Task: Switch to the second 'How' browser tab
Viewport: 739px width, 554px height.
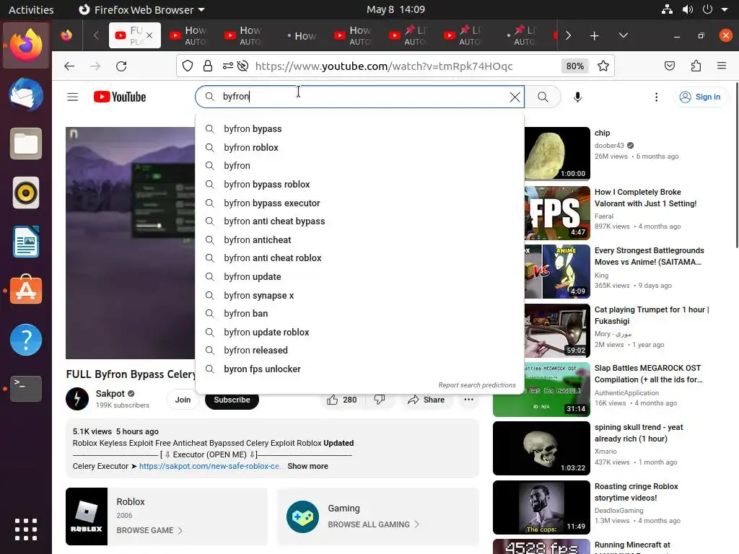Action: click(244, 35)
